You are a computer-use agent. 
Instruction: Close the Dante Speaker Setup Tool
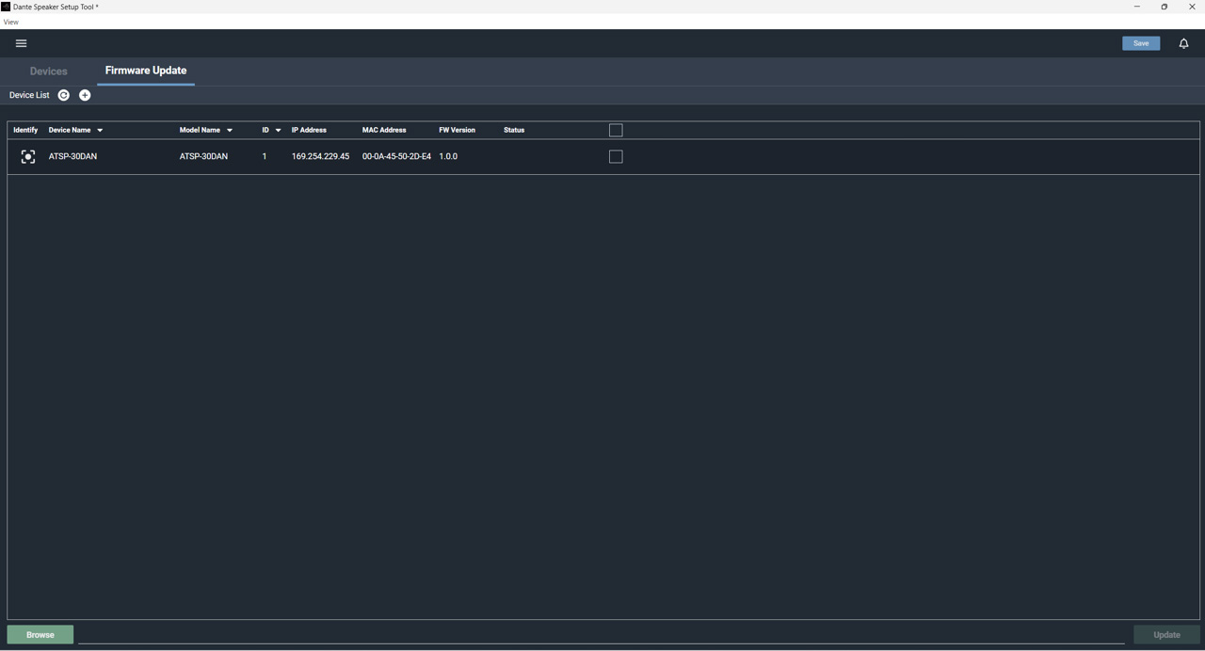tap(1192, 7)
